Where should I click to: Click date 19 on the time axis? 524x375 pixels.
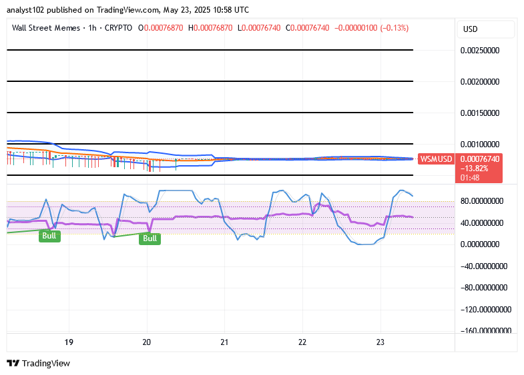[x=69, y=342]
